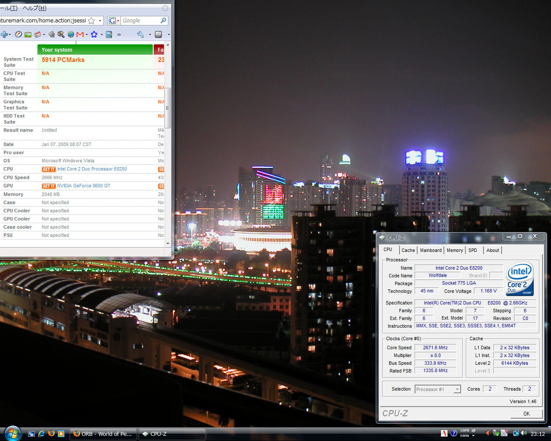Click the Core Voltage value 1.168 V
Viewport: 551px width, 441px height.
point(488,291)
